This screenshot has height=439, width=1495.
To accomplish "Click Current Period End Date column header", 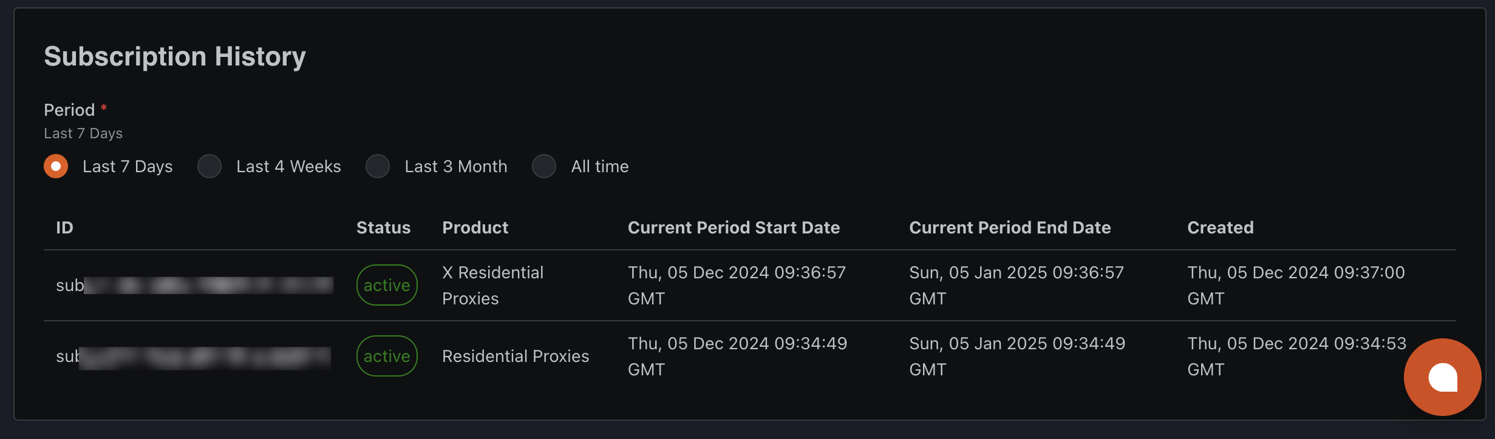I will coord(1010,227).
